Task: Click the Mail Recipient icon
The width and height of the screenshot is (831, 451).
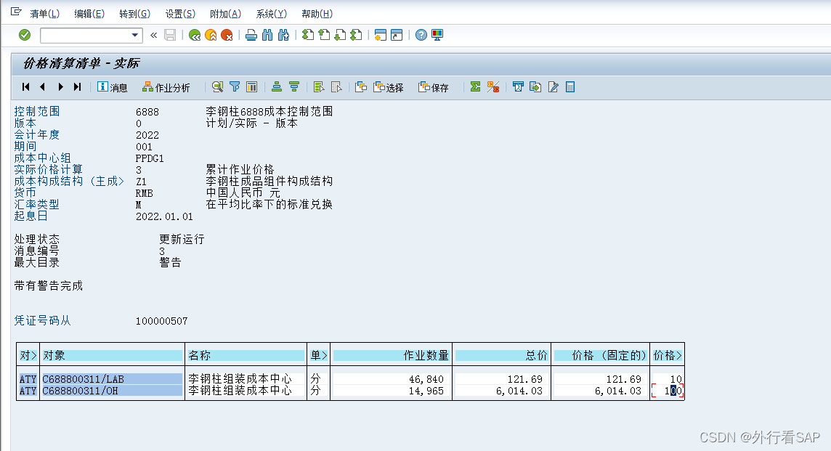Action: pyautogui.click(x=518, y=87)
